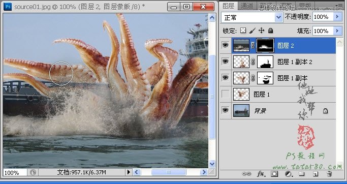Select the 图层 1 thumbnail
The width and height of the screenshot is (347, 184).
point(241,95)
